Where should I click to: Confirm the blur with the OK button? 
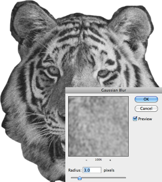pyautogui.click(x=146, y=99)
